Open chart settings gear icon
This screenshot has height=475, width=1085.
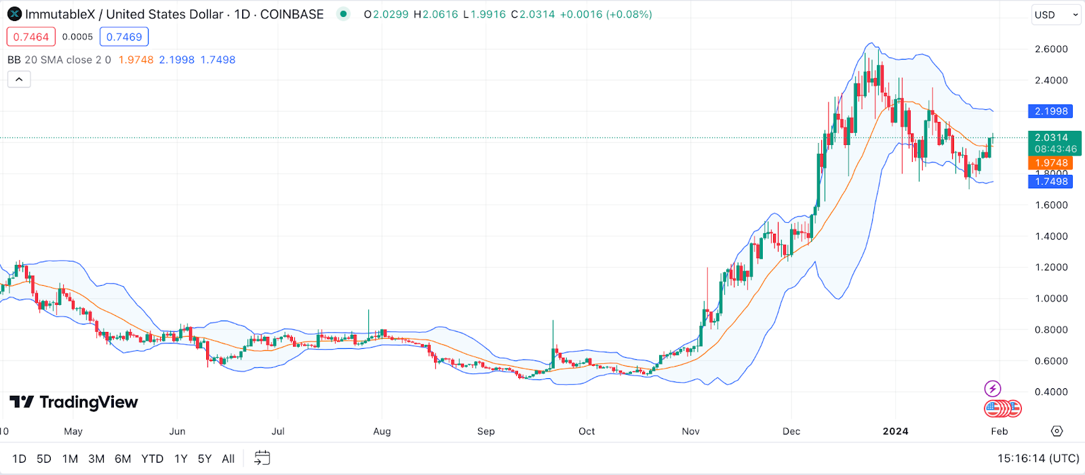(1057, 431)
